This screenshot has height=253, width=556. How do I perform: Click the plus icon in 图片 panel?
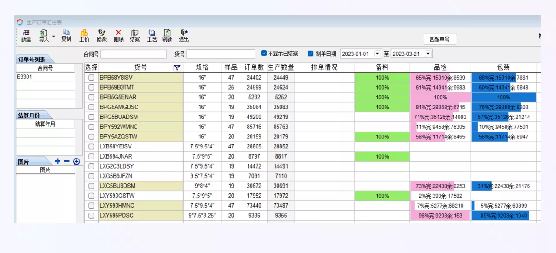(57, 161)
